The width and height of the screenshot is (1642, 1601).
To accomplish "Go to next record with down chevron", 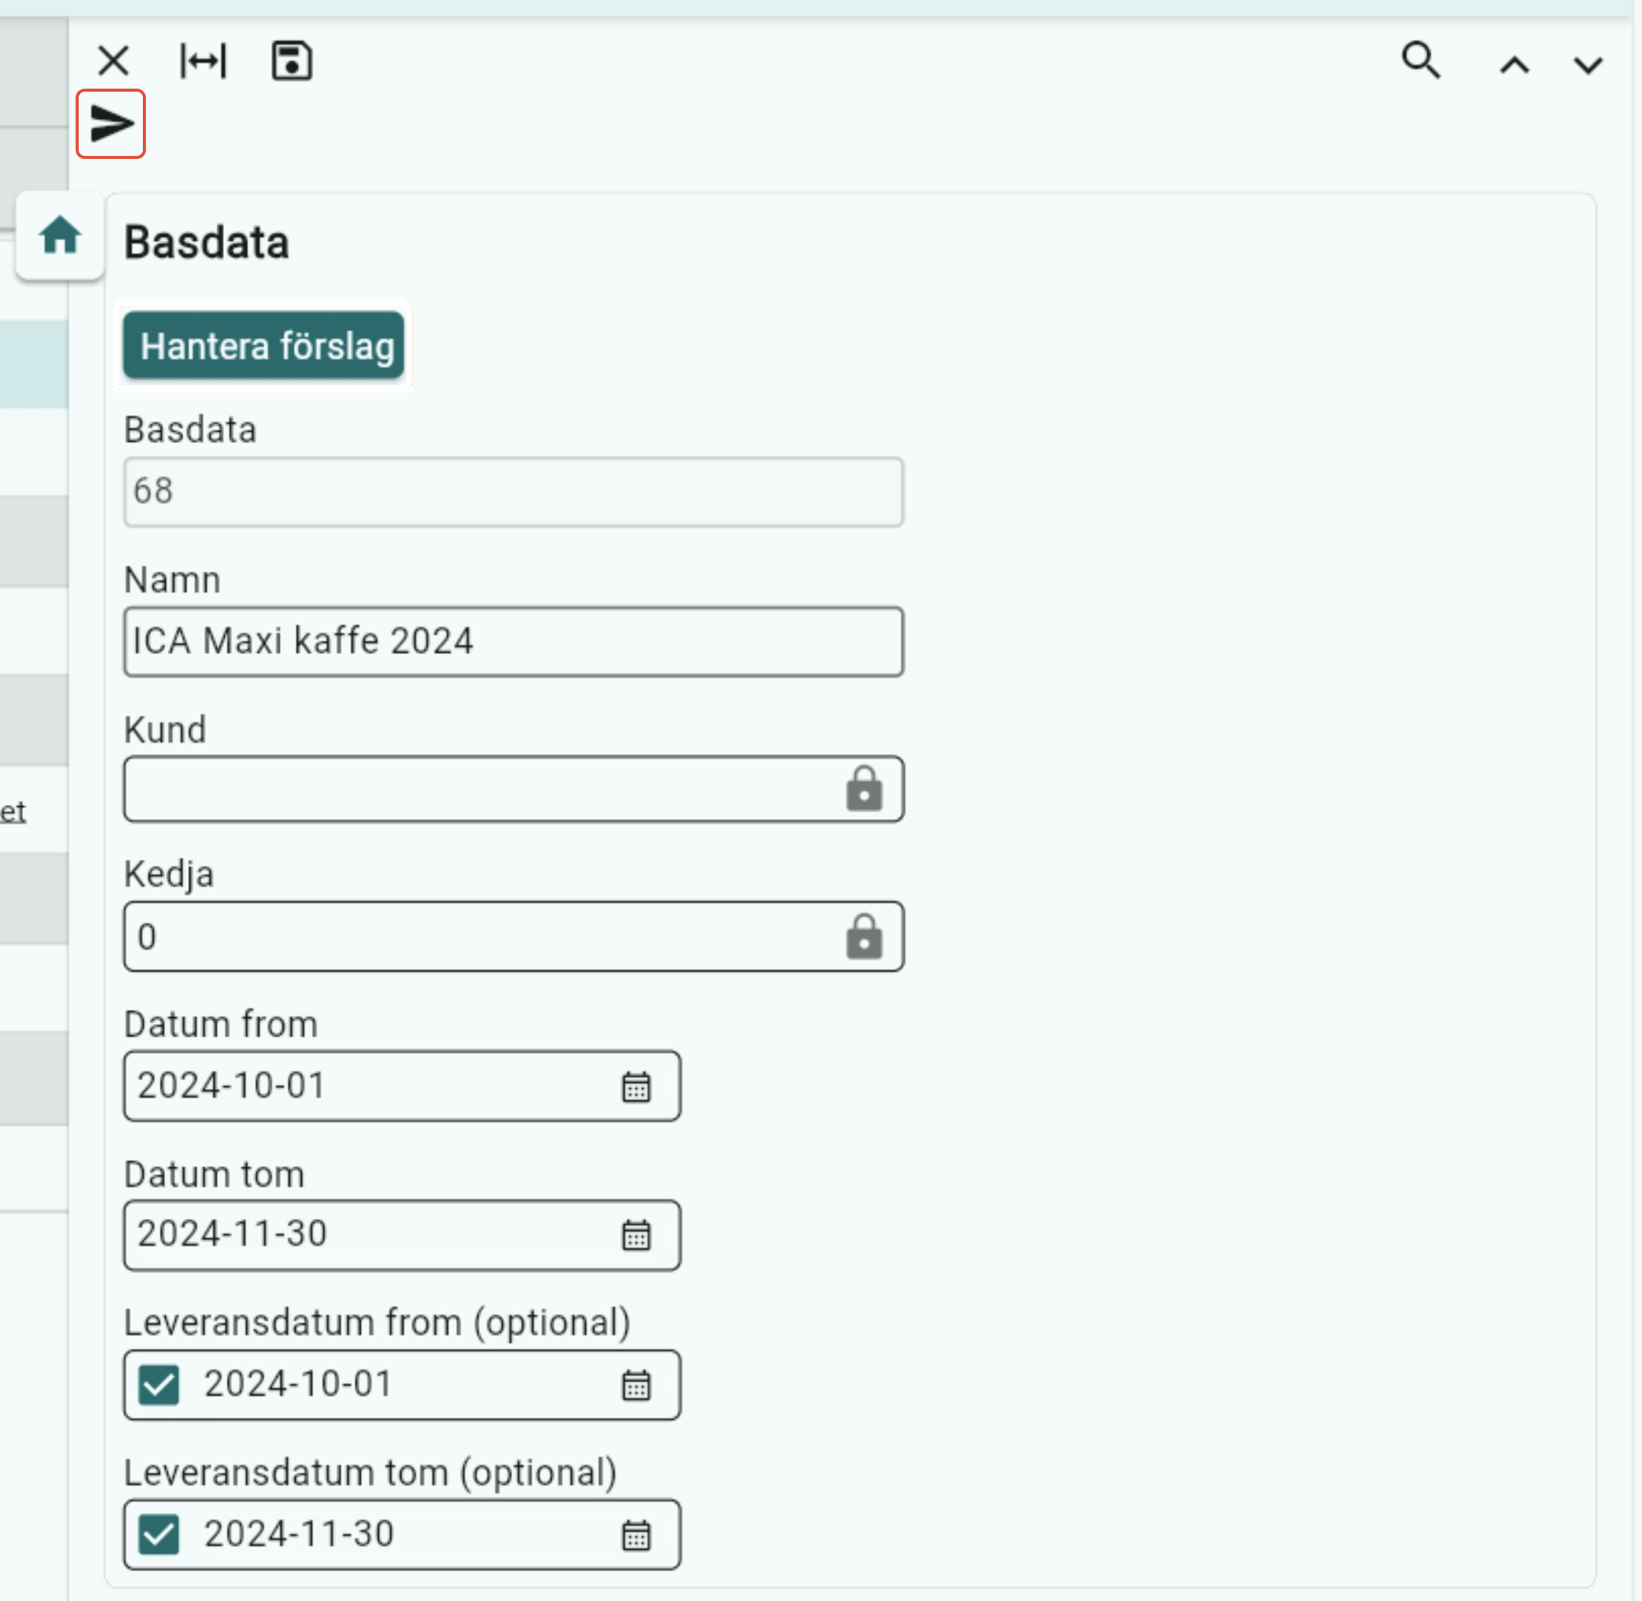I will [x=1587, y=65].
